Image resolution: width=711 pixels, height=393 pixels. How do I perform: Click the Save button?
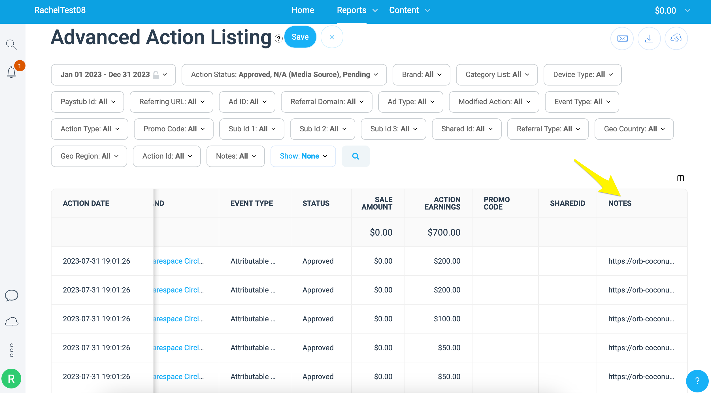click(300, 37)
